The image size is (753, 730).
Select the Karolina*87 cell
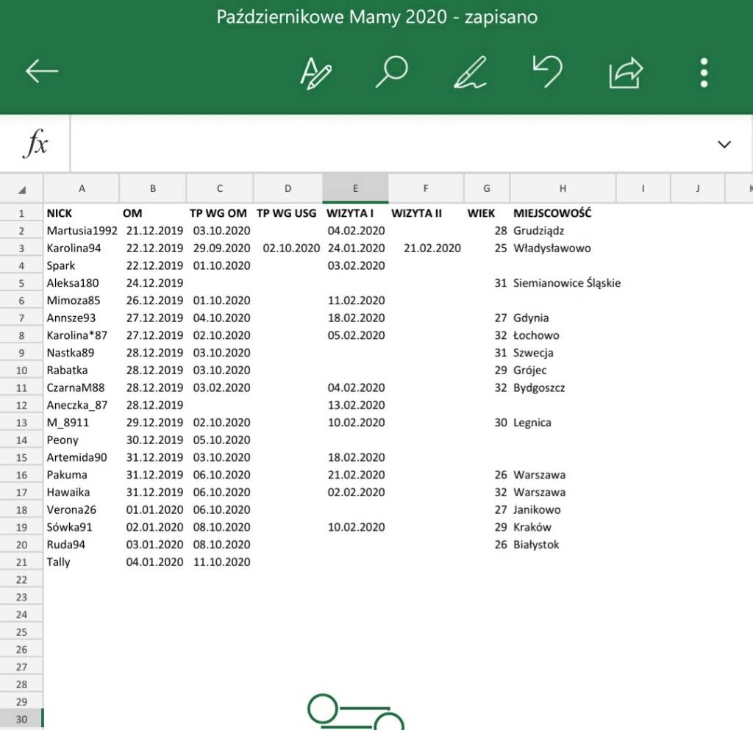82,335
